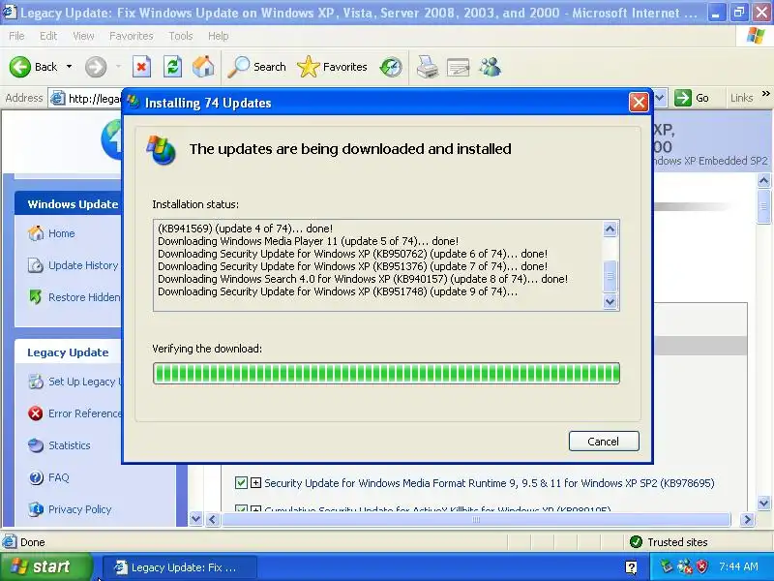The width and height of the screenshot is (774, 581).
Task: Click the Home house icon in sidebar
Action: coord(36,233)
